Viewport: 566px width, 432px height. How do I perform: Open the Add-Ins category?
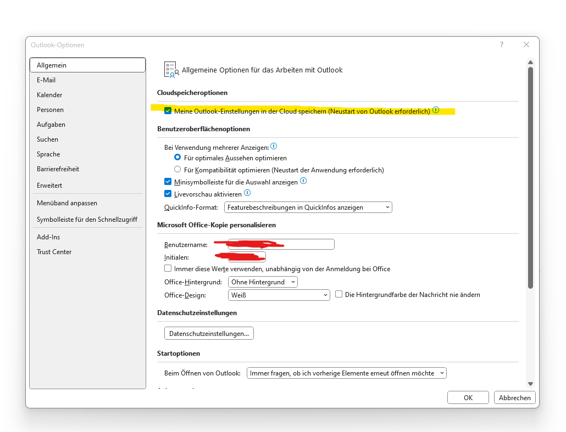[88, 237]
